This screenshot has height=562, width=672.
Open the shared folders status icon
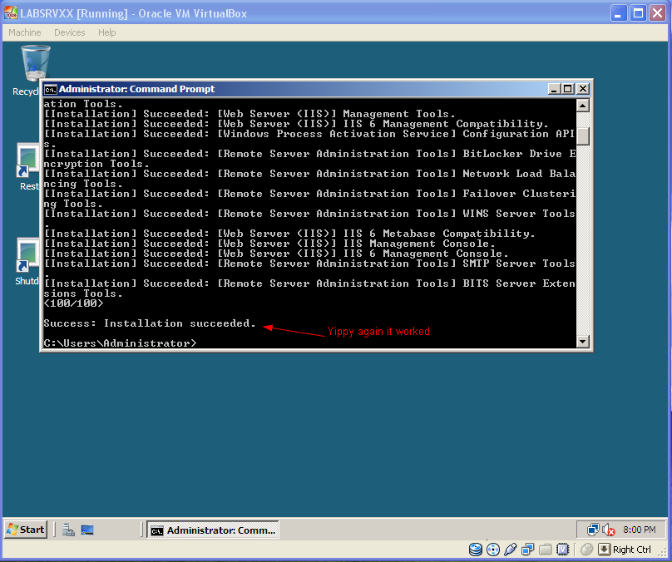pyautogui.click(x=545, y=550)
